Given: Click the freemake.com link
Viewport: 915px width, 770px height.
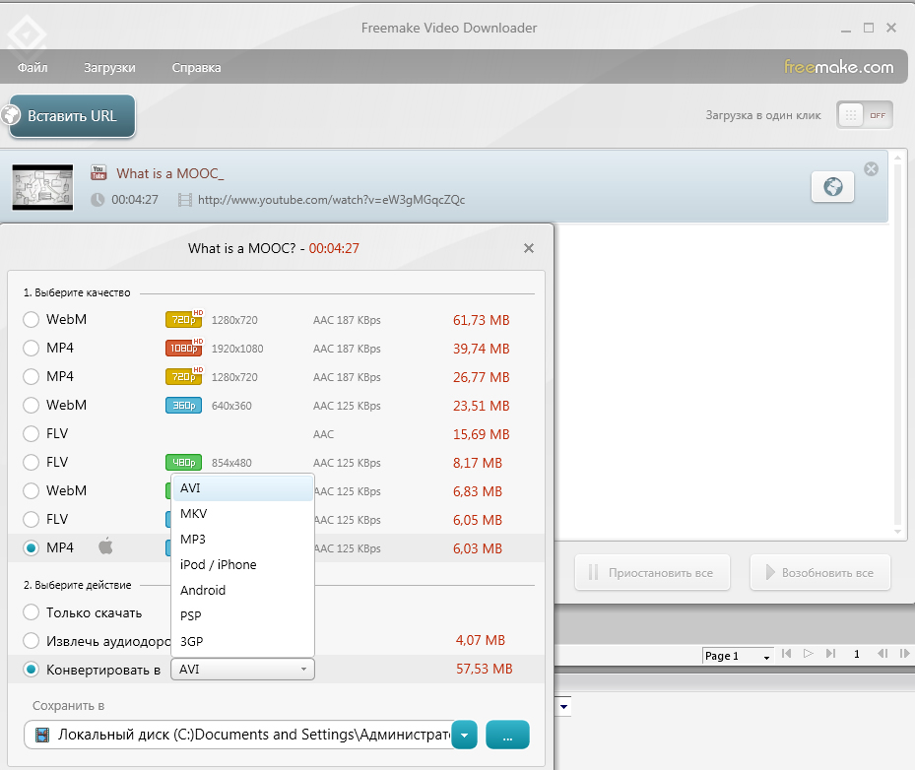Looking at the screenshot, I should pyautogui.click(x=838, y=67).
